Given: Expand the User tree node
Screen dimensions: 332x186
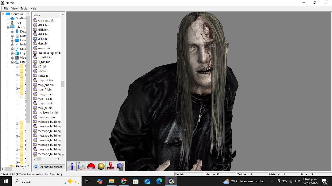Looking at the screenshot, I should (8, 23).
